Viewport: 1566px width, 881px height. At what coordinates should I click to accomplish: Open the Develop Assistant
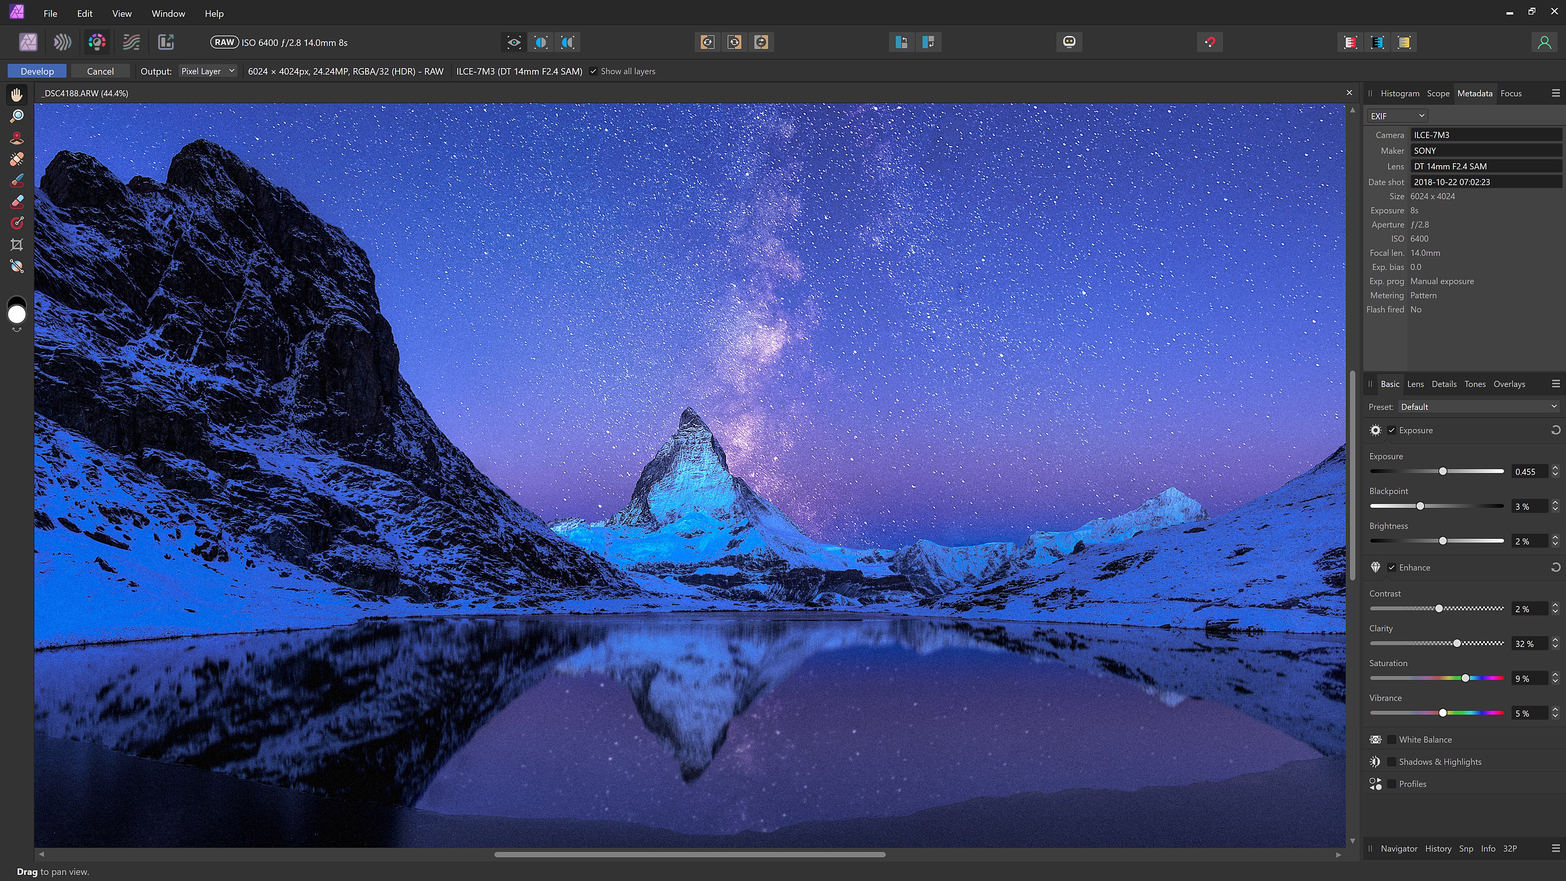(1069, 42)
